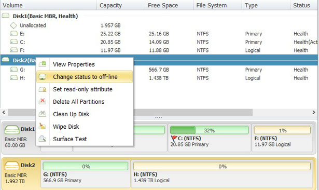The image size is (319, 190).
Task: Click the Disk1 drive icon in volume list
Action: click(x=6, y=16)
